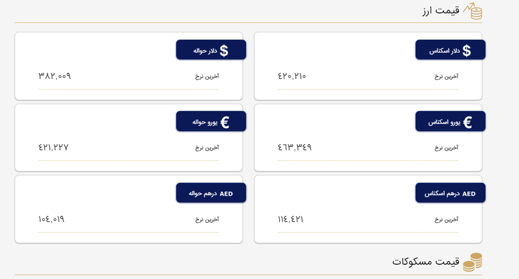Click the AED symbol on درهم حواله badge
The height and width of the screenshot is (279, 519).
226,194
